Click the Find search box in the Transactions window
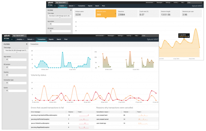206x131 pixels. click(150, 35)
